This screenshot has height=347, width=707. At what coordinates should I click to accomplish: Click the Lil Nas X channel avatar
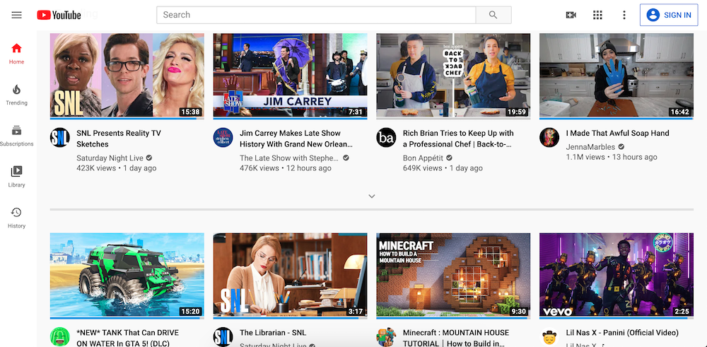tap(549, 337)
